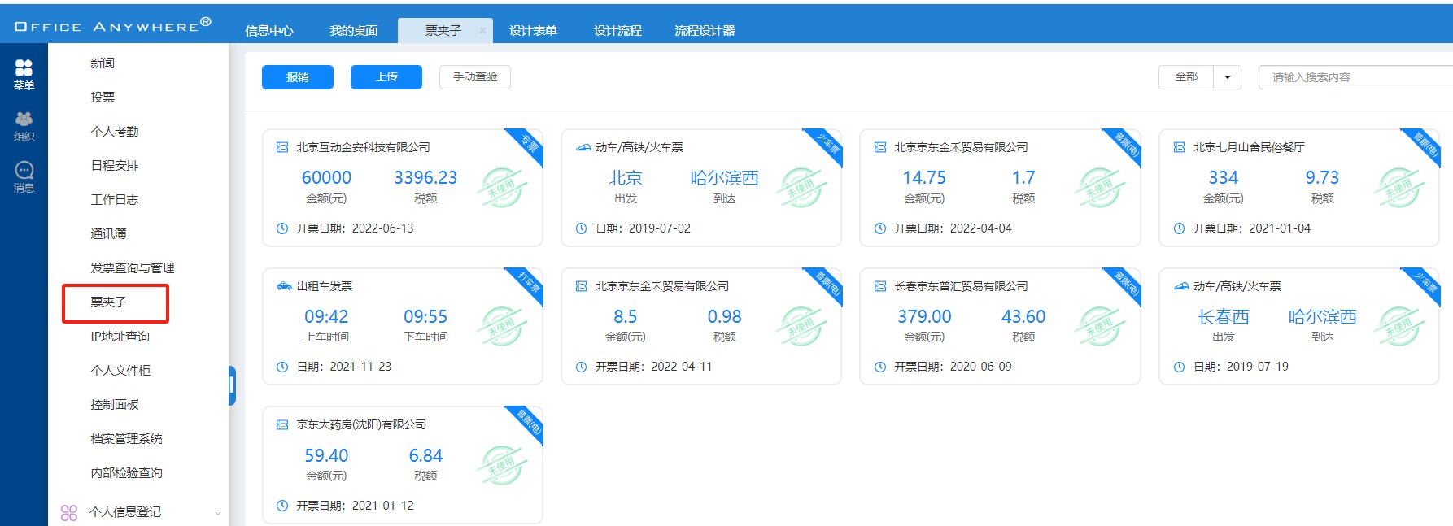
Task: Open 投票 in sidebar menu
Action: [x=103, y=97]
